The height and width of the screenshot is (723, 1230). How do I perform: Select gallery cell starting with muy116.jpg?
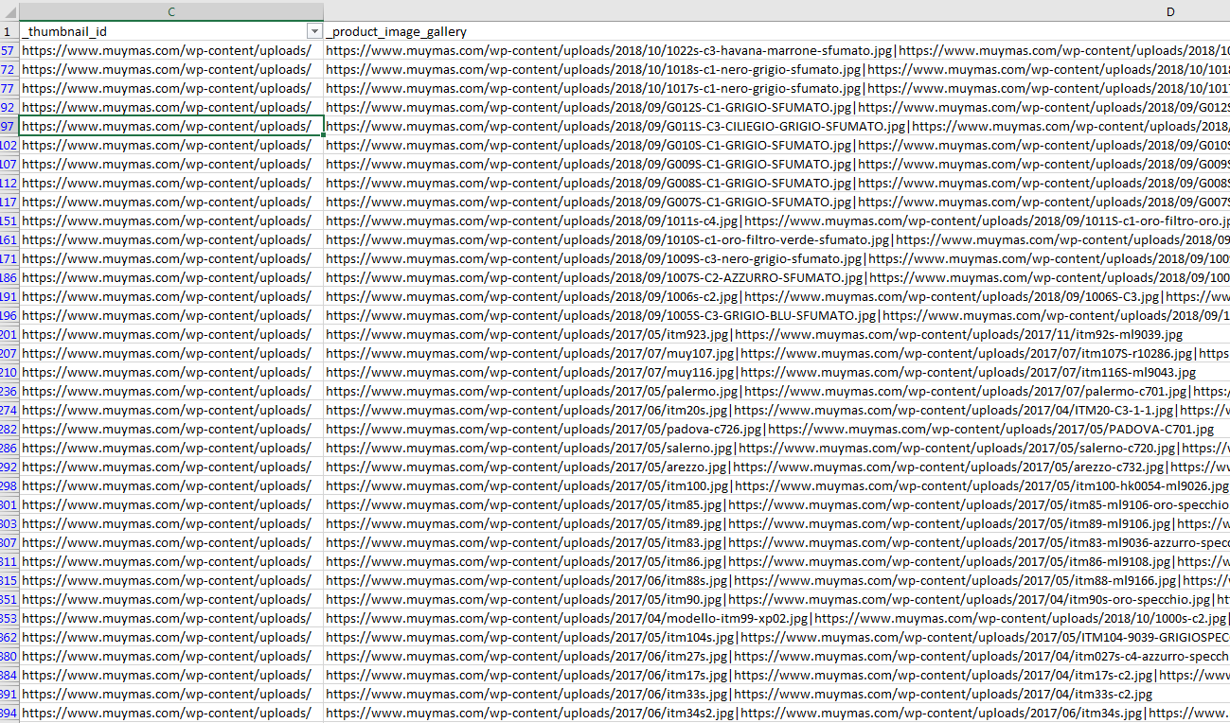pyautogui.click(x=776, y=372)
